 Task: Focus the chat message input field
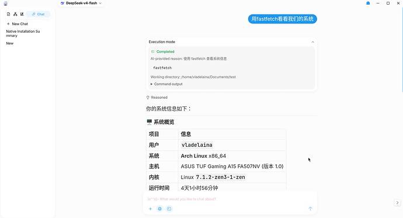(230, 199)
